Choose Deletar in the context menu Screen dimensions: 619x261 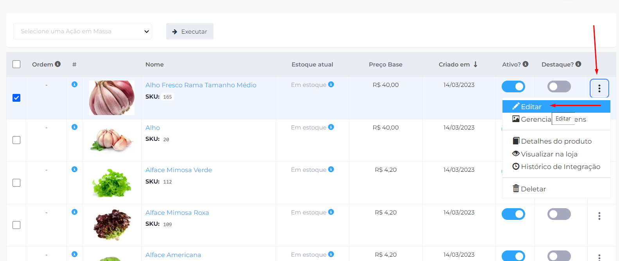coord(556,189)
